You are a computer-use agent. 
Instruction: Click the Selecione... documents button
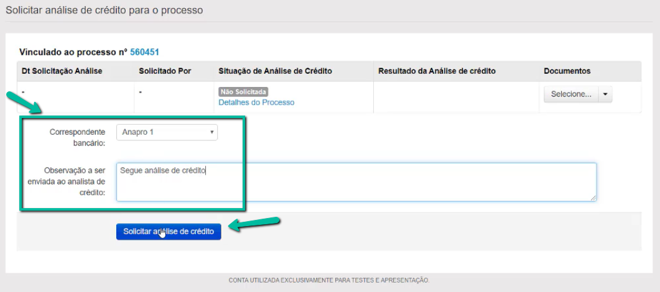coord(571,94)
